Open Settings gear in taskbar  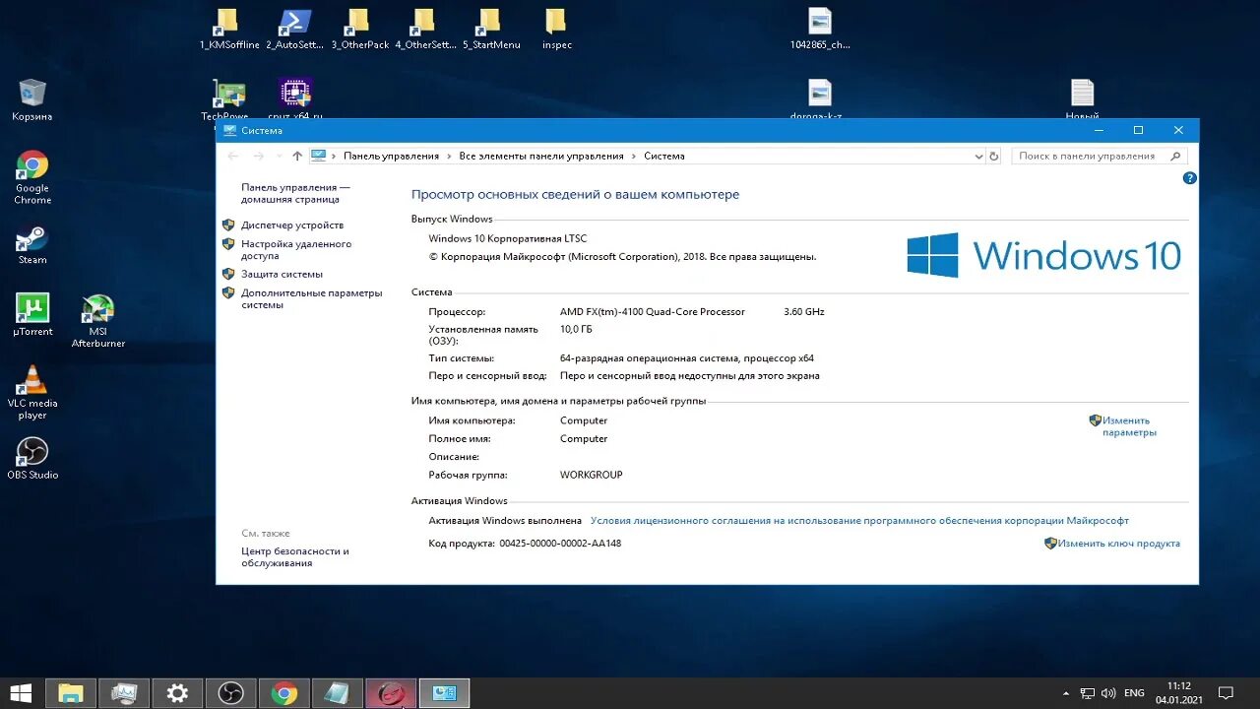coord(177,693)
